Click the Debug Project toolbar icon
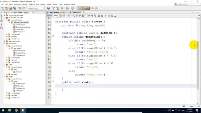Screen dimensions: 201x113 67,8
